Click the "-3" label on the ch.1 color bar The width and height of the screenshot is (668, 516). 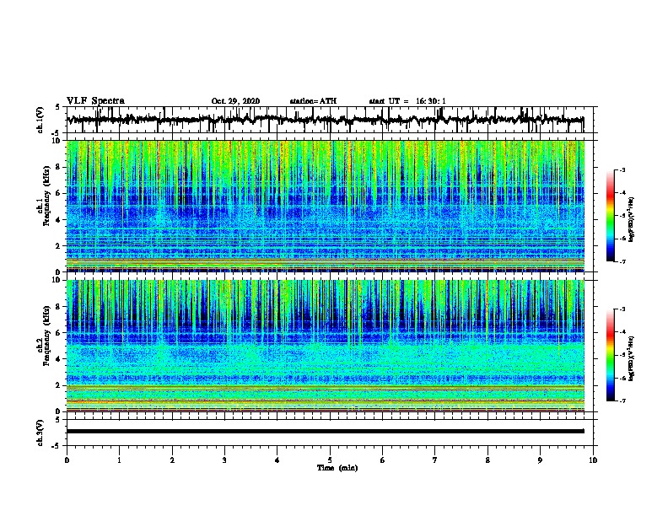[622, 169]
